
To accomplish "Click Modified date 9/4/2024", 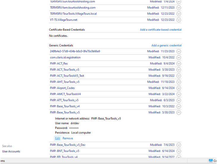I will tap(169, 64).
